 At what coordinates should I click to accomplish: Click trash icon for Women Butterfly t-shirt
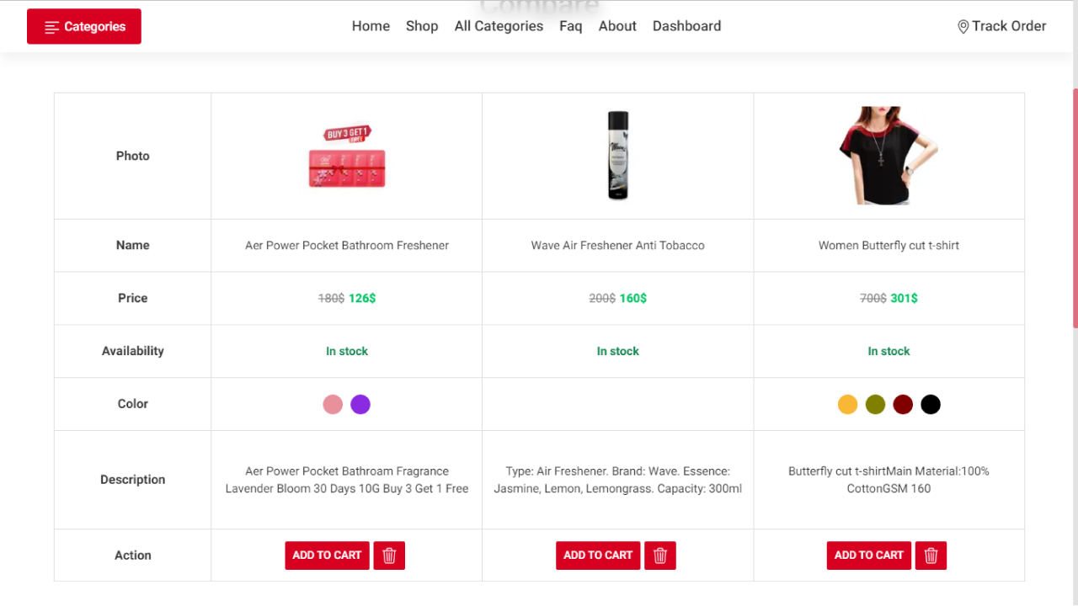(x=931, y=555)
